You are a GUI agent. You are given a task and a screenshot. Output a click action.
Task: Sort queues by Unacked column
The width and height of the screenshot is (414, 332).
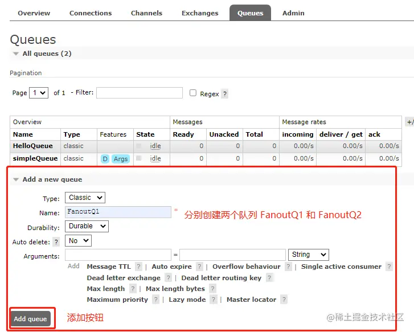224,134
